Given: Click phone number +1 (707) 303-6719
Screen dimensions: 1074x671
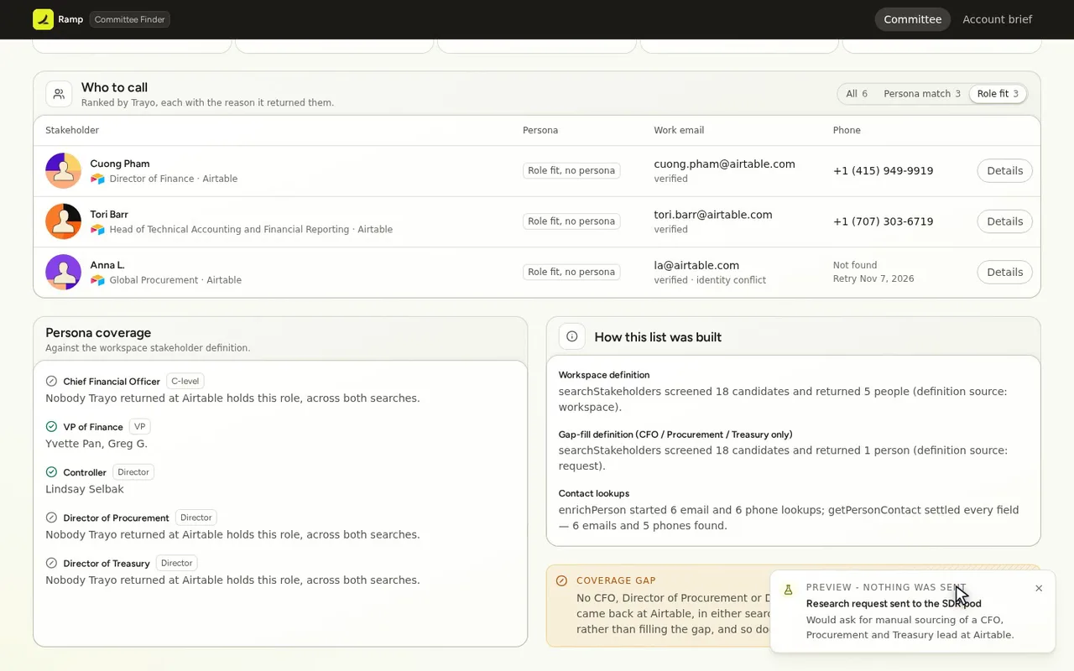Looking at the screenshot, I should [883, 221].
